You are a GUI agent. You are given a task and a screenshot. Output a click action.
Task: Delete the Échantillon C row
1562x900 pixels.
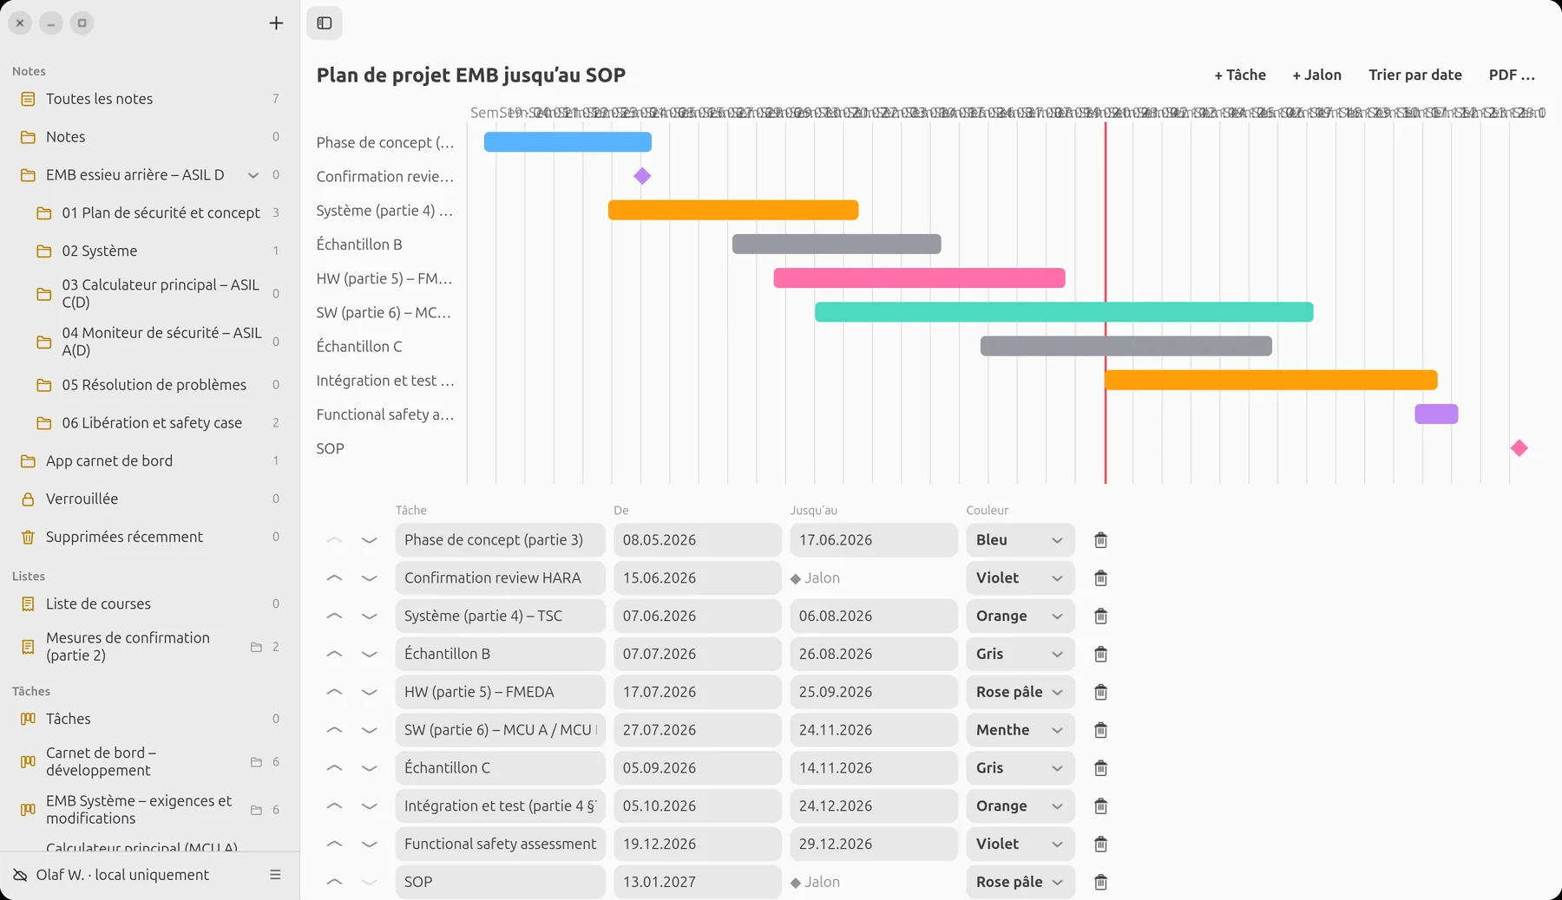pos(1100,768)
